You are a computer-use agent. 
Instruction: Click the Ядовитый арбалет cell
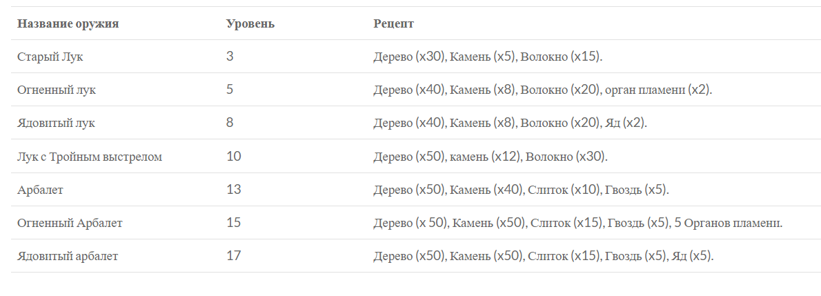click(x=68, y=256)
